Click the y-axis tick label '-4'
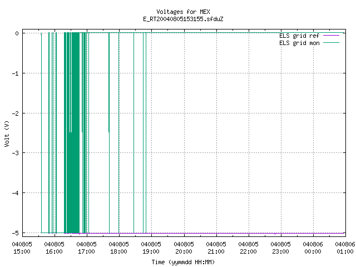This screenshot has width=356, height=267. click(x=16, y=193)
